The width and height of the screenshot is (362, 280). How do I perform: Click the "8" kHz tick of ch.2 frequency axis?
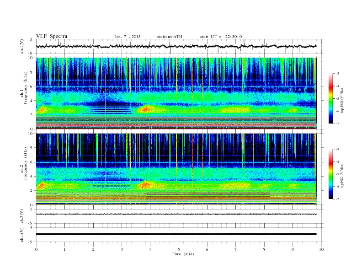(x=32, y=148)
